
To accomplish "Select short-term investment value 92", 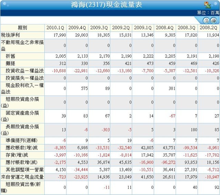I will point(217,187).
